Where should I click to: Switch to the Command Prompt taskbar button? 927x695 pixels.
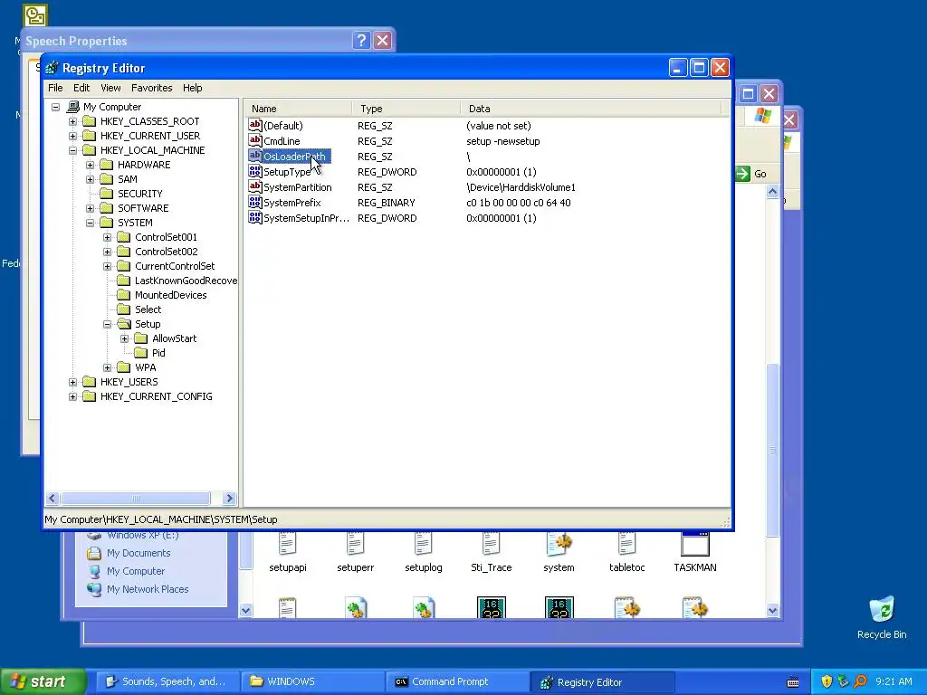[457, 682]
